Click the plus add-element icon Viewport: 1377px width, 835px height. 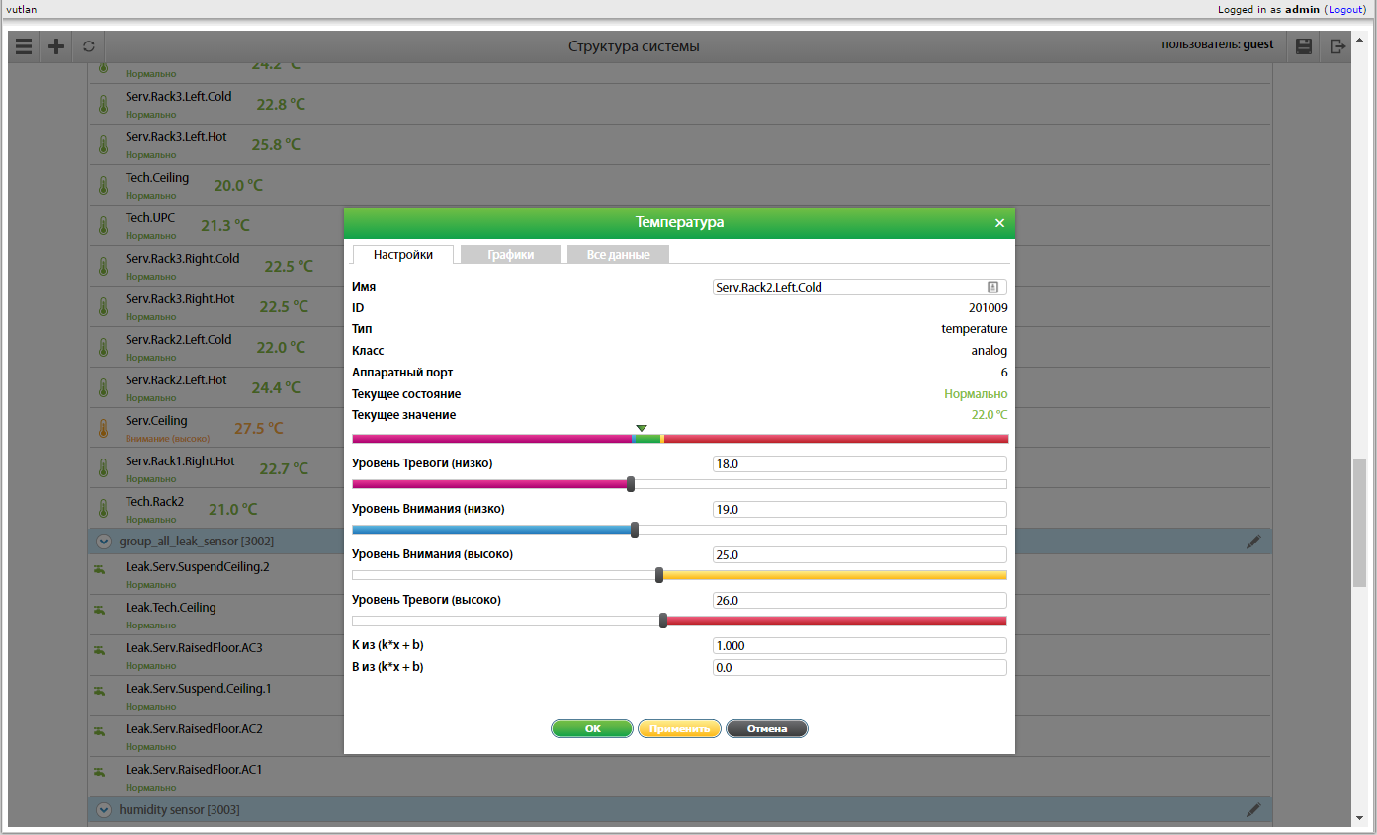point(56,46)
